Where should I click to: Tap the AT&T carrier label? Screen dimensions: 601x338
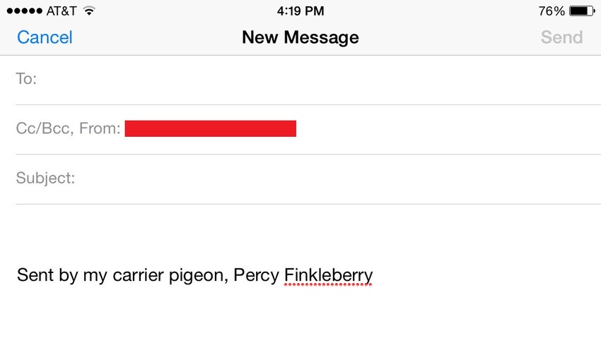click(x=62, y=11)
